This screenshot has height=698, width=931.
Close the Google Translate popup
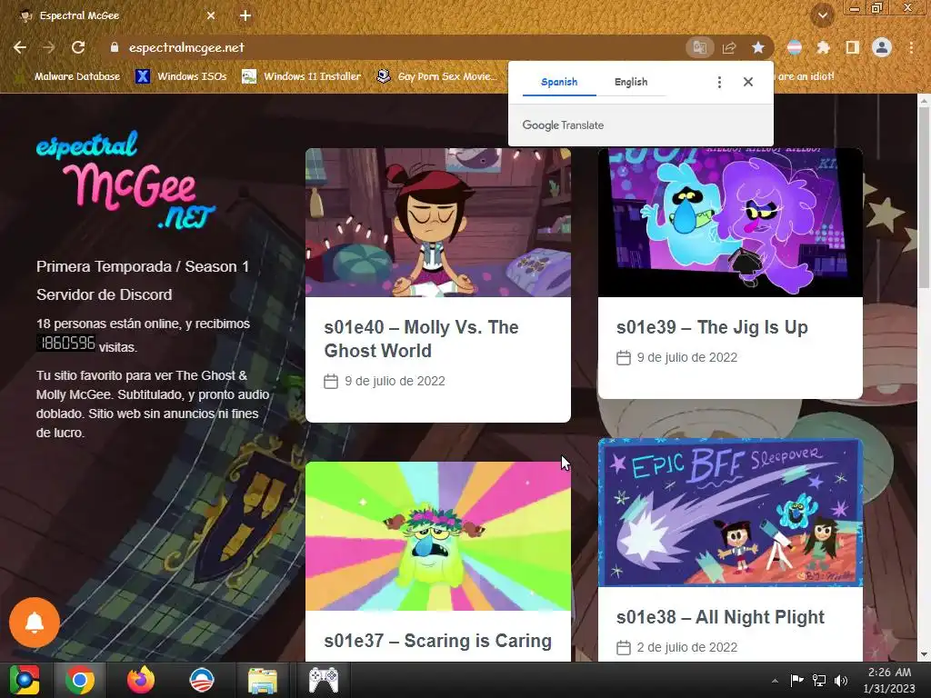[x=748, y=82]
